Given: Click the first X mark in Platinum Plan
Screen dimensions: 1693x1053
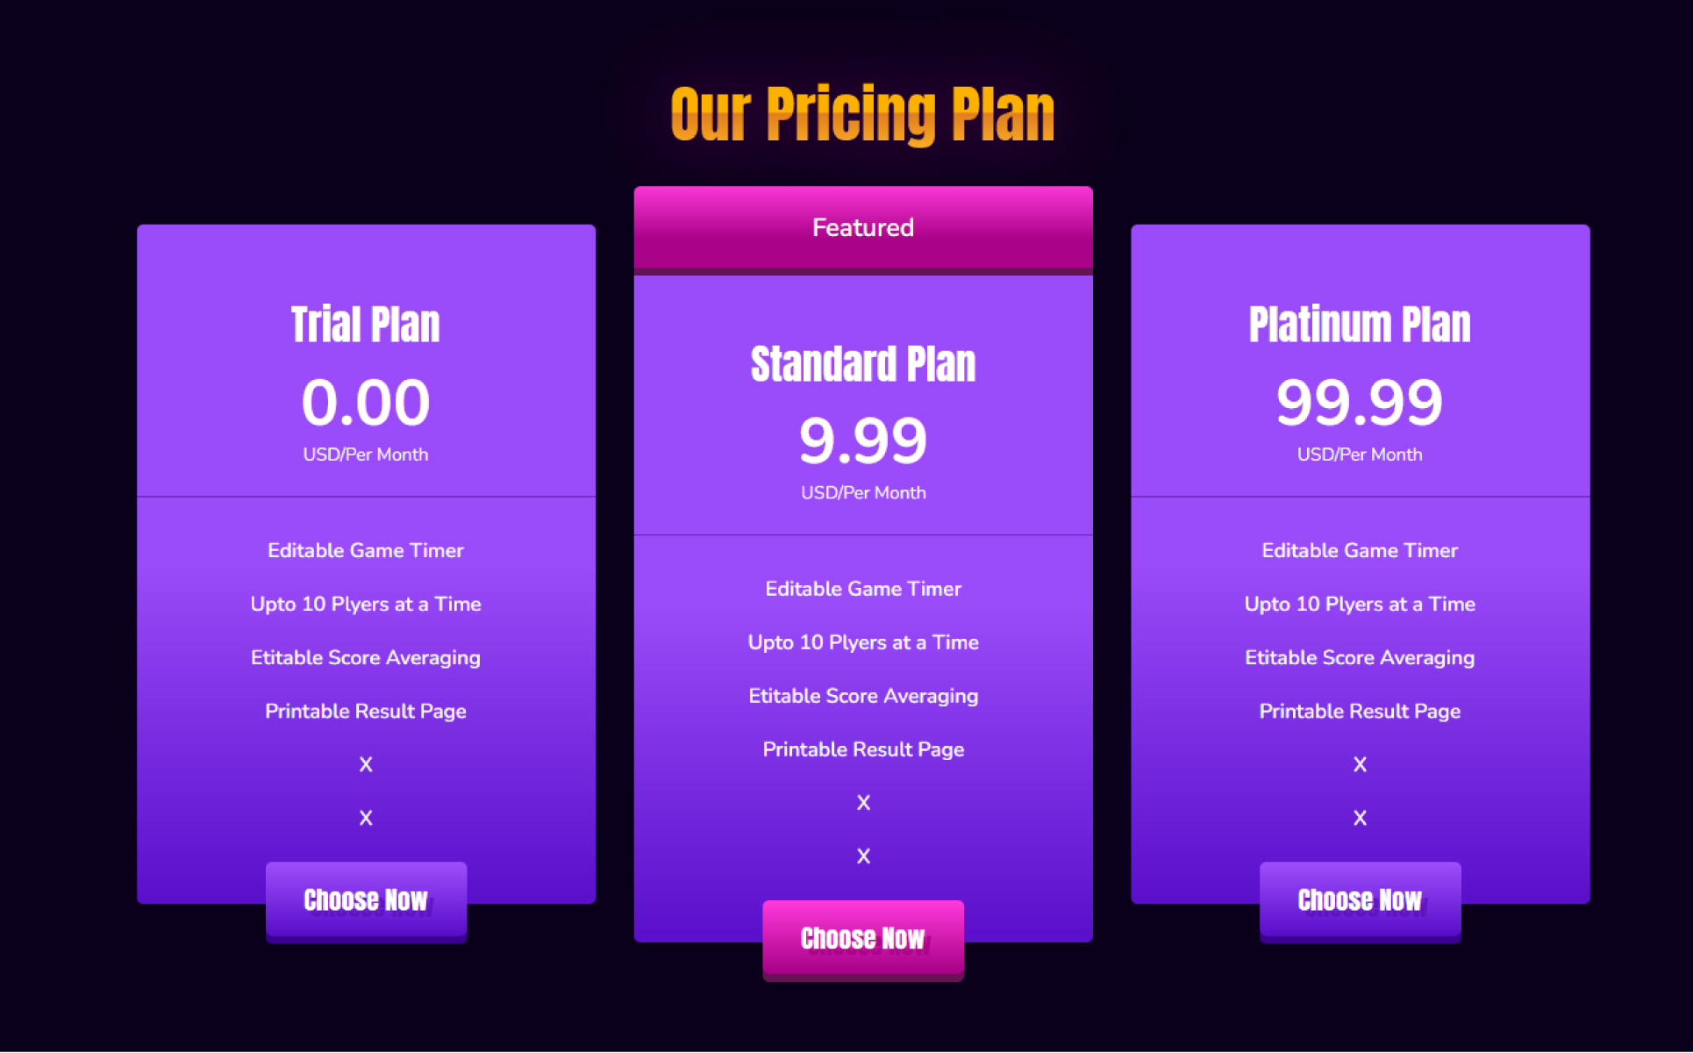Looking at the screenshot, I should [x=1360, y=764].
